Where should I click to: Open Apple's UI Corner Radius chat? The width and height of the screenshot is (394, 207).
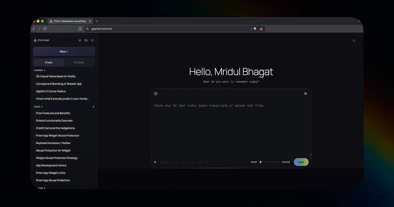(51, 91)
